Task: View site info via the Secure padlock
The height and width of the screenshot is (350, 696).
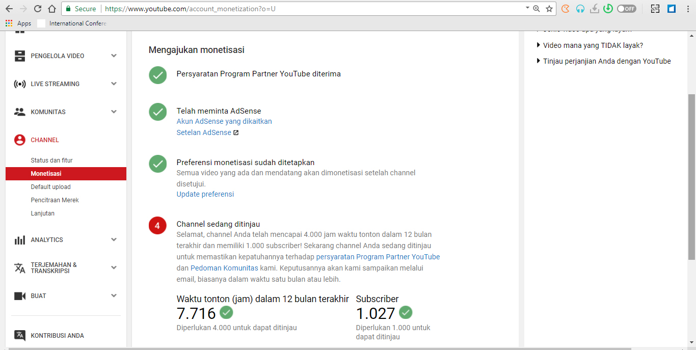Action: coord(81,9)
